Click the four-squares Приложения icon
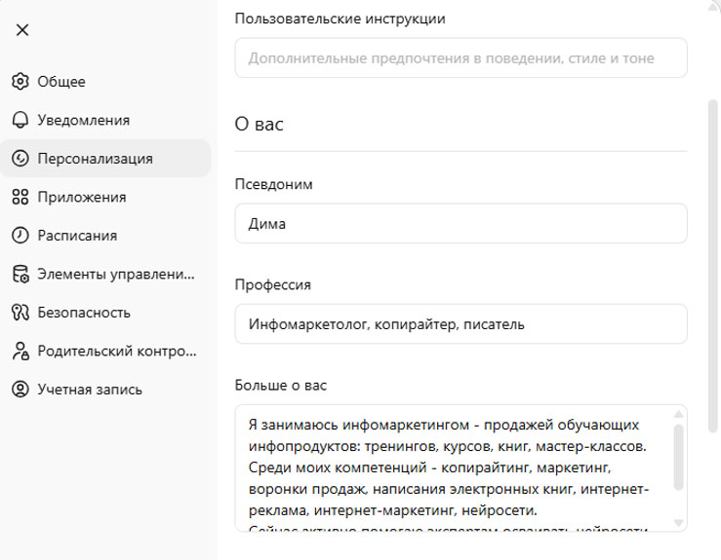This screenshot has width=721, height=560. 20,198
